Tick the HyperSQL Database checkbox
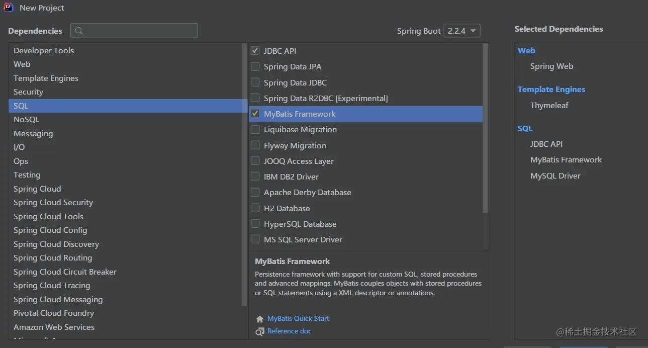 coord(255,224)
